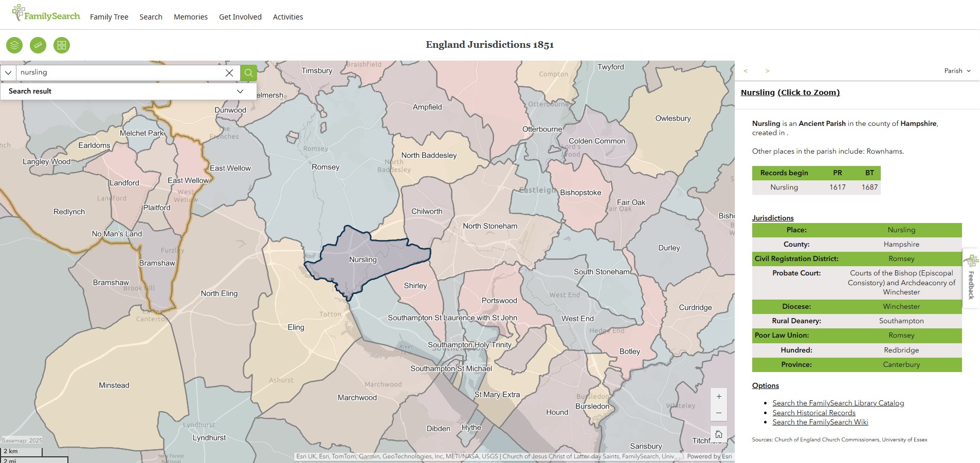980x463 pixels.
Task: Reset map to default extent with home icon
Action: click(x=719, y=433)
